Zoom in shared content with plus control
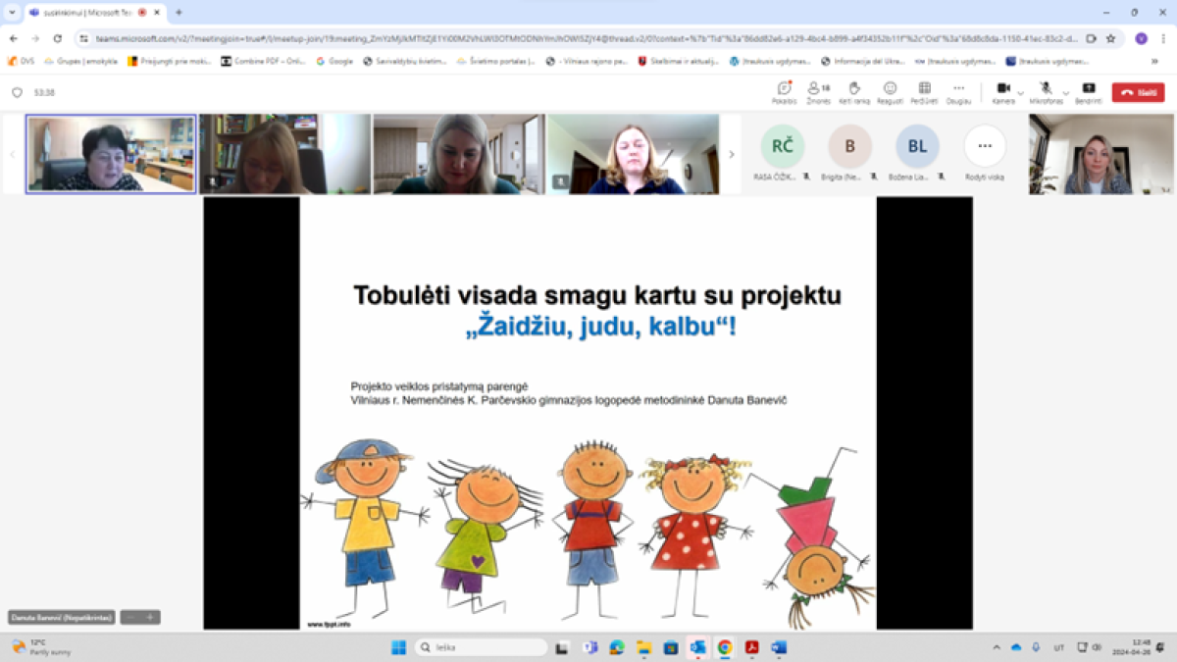This screenshot has height=662, width=1177. point(150,617)
